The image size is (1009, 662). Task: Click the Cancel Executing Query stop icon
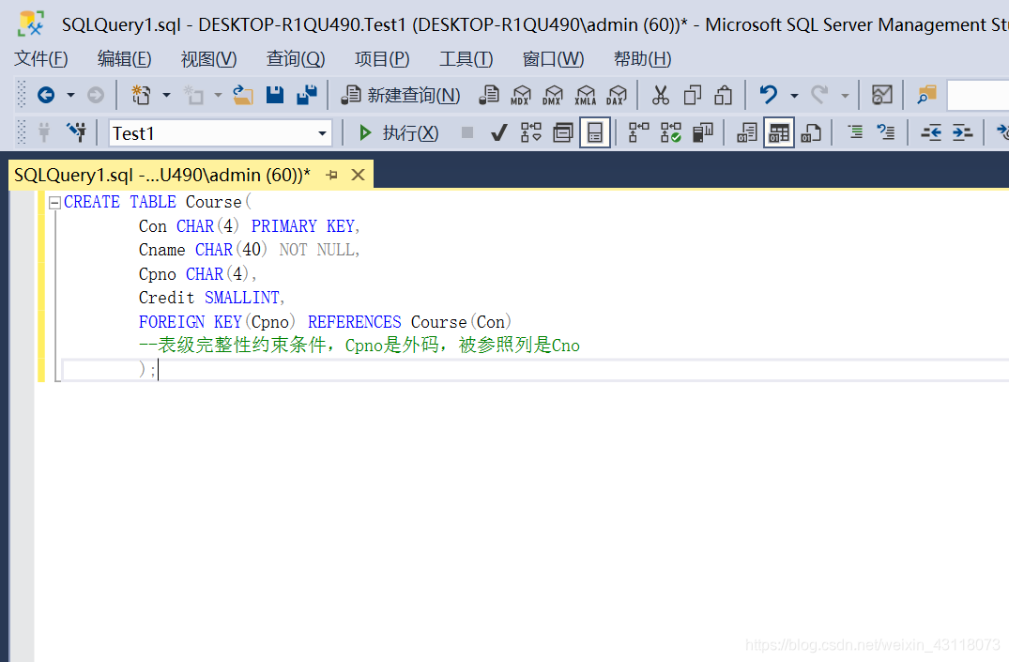tap(467, 132)
